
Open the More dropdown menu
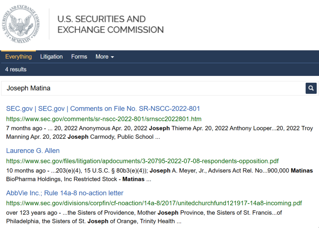coord(105,57)
